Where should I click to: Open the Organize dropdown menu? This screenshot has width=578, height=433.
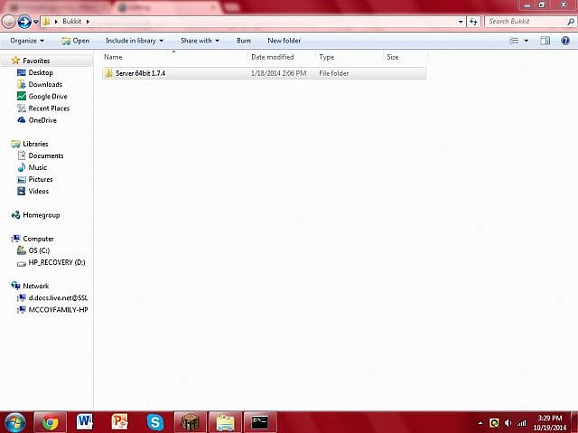click(x=27, y=41)
